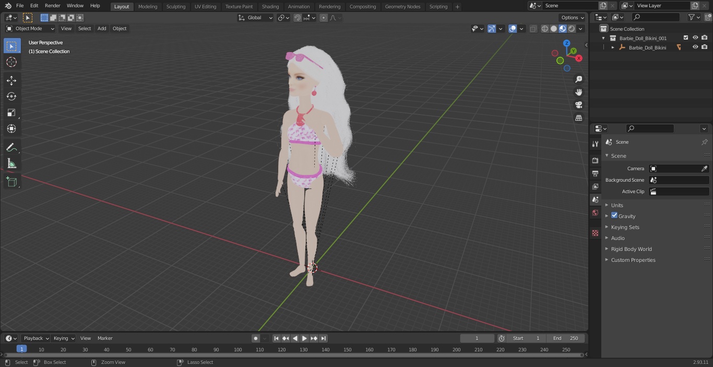The width and height of the screenshot is (713, 367).
Task: Click the camera eyedropper icon
Action: 704,169
